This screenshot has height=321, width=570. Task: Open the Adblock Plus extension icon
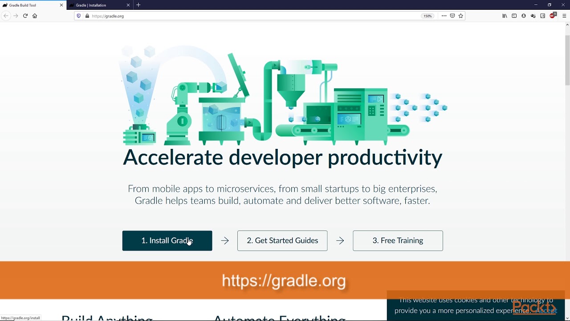[553, 15]
